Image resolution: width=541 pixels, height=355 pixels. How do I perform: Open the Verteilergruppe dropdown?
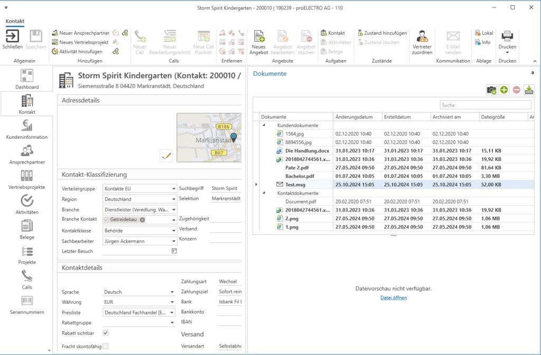(x=174, y=189)
